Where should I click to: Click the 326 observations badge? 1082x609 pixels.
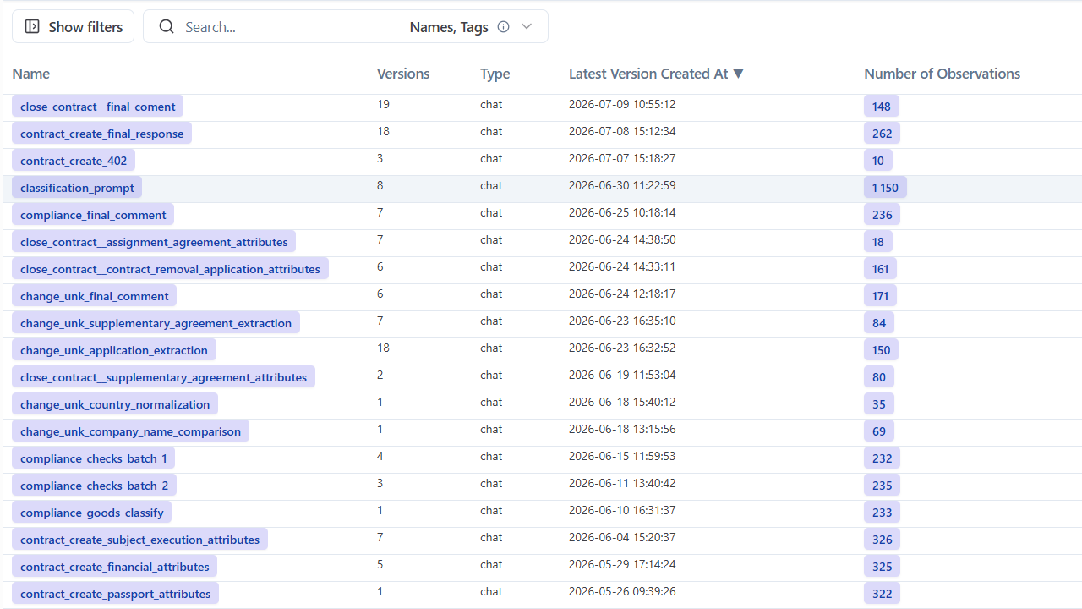click(883, 540)
